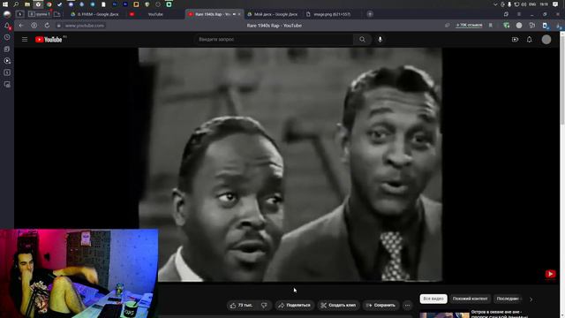Switch to the Мой диск Google Диск tab
The height and width of the screenshot is (318, 565).
pyautogui.click(x=273, y=14)
